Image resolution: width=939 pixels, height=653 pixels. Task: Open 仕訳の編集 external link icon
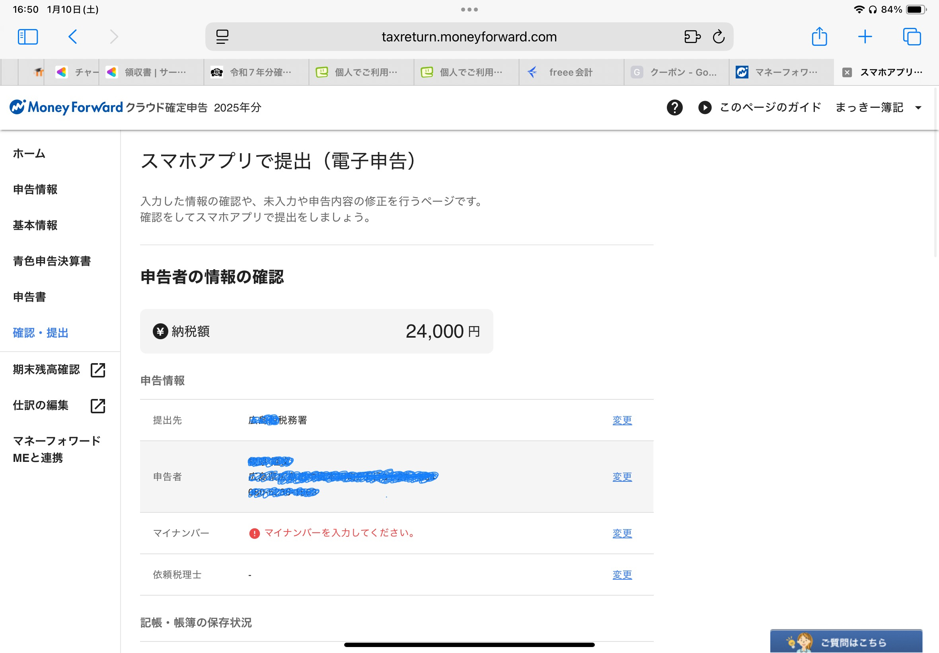click(98, 406)
